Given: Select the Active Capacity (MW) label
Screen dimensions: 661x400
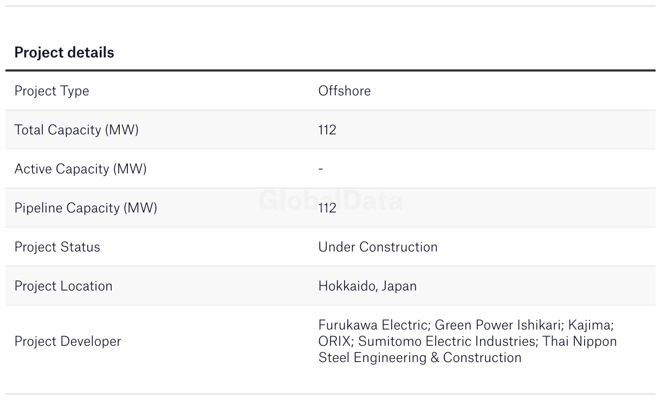Looking at the screenshot, I should coord(80,169).
